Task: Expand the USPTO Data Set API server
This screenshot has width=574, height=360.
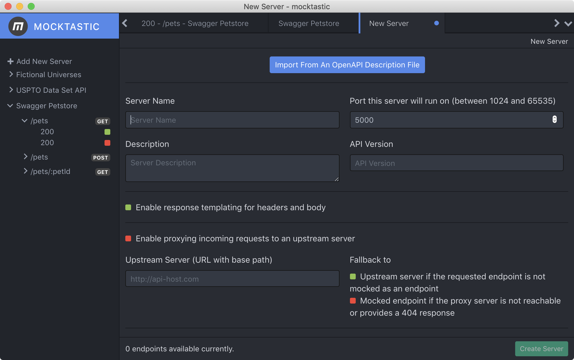Action: coord(11,90)
